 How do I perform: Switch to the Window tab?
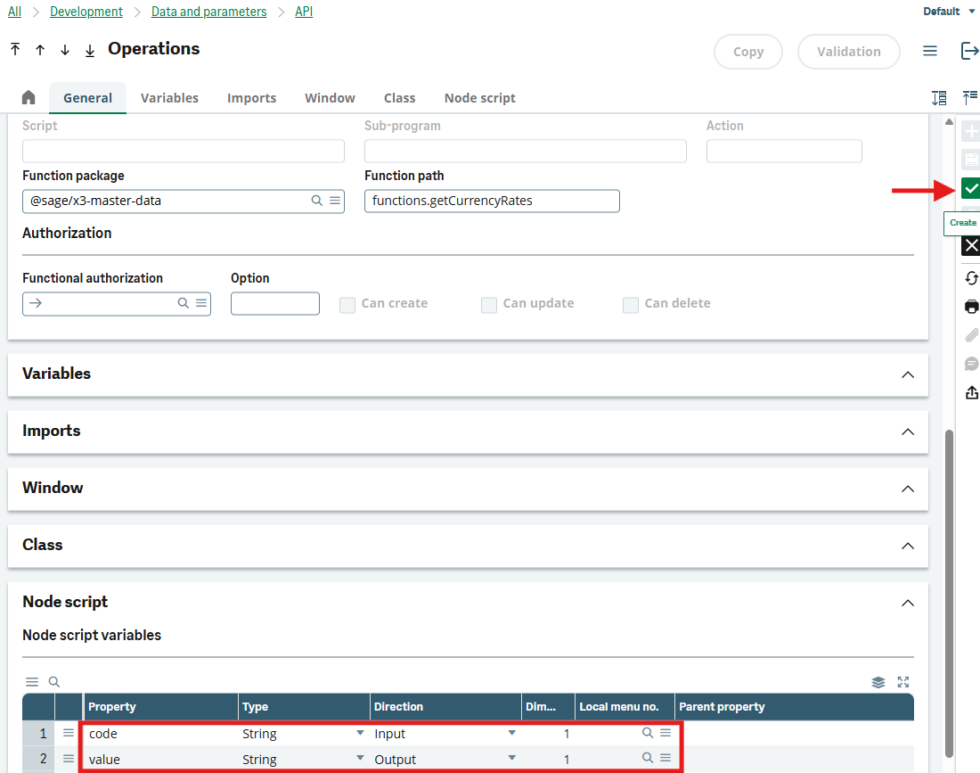click(x=330, y=97)
